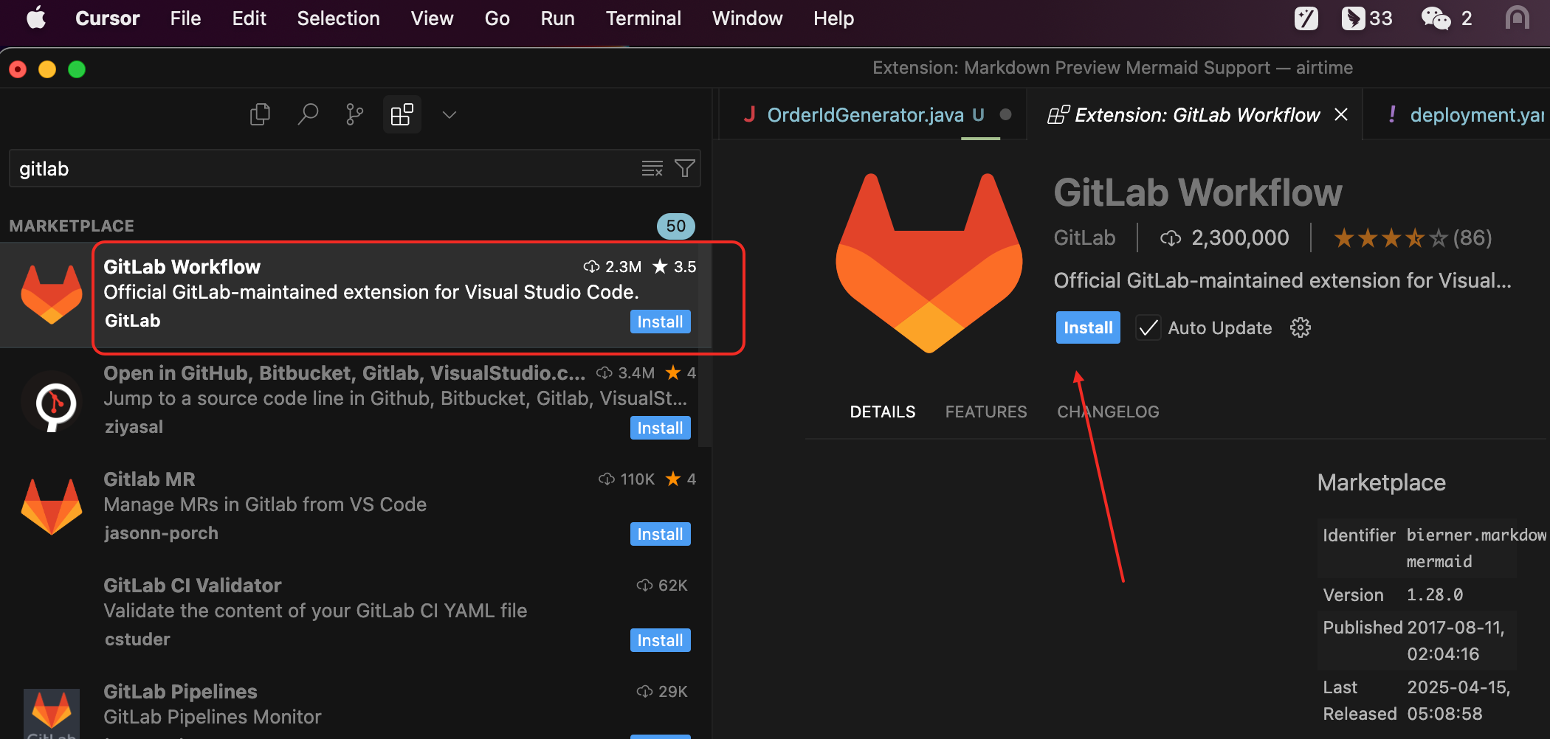Viewport: 1550px width, 739px height.
Task: Select the GitLab CI Validator entry
Action: click(356, 613)
